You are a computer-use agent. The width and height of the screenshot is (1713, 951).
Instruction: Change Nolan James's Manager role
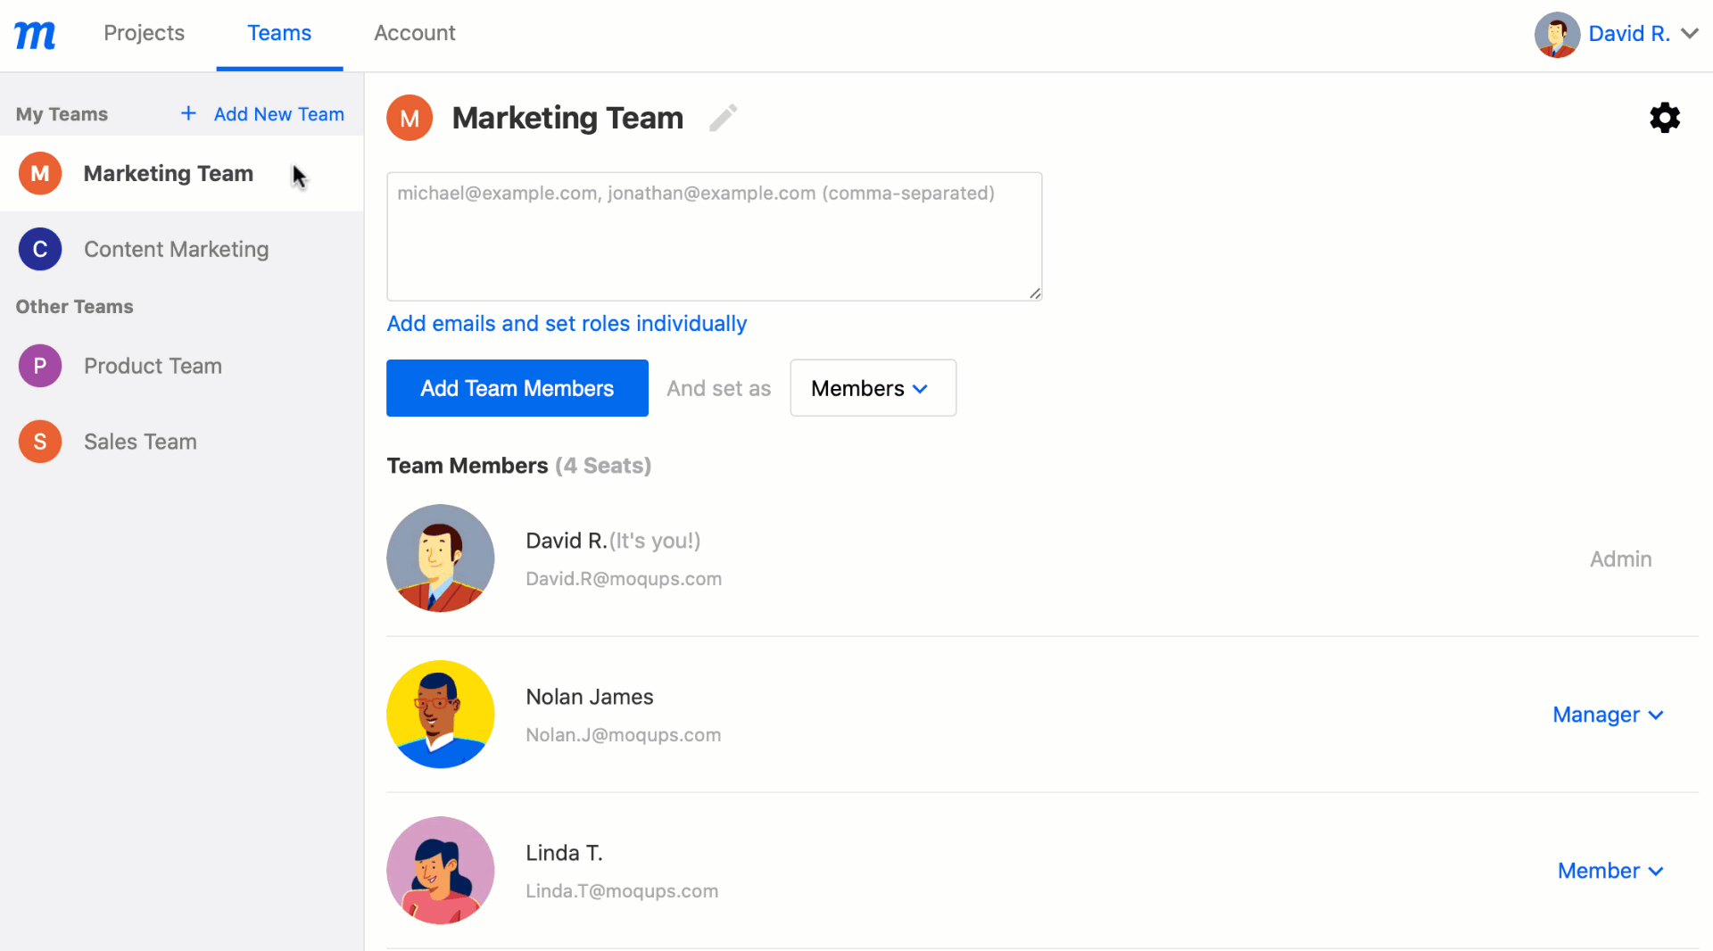(1607, 715)
